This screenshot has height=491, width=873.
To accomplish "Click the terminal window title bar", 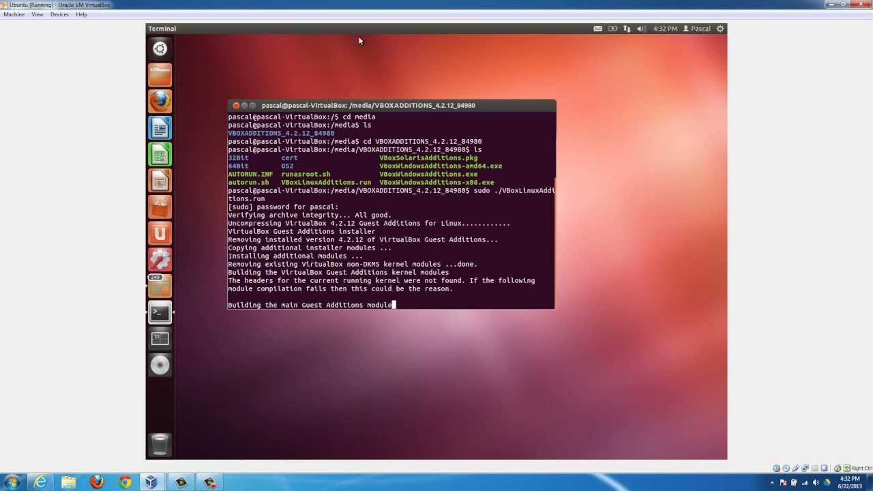I will tap(392, 105).
